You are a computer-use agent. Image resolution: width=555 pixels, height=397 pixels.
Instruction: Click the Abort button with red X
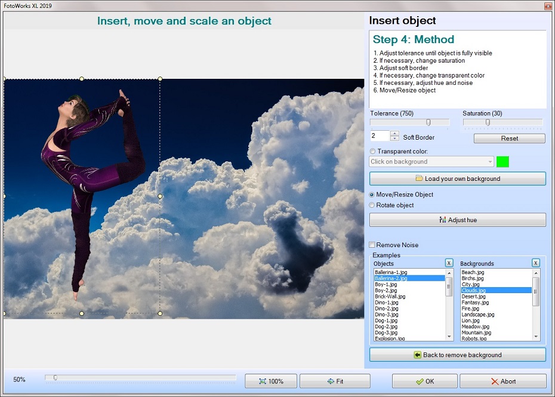pos(504,381)
